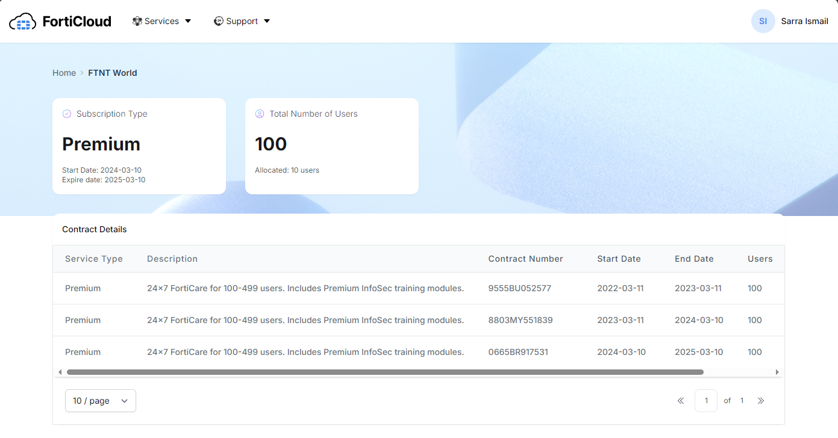The image size is (838, 438).
Task: Click the Total Number of Users person icon
Action: pyautogui.click(x=260, y=114)
